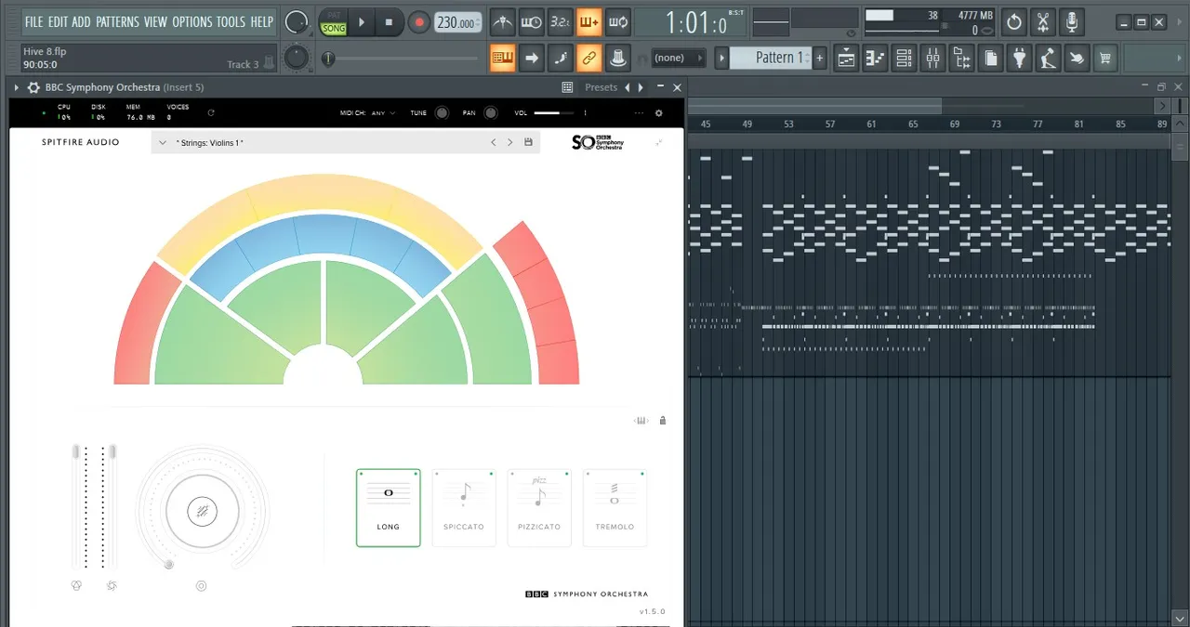1190x627 pixels.
Task: Open the OPTIONS menu
Action: click(192, 21)
